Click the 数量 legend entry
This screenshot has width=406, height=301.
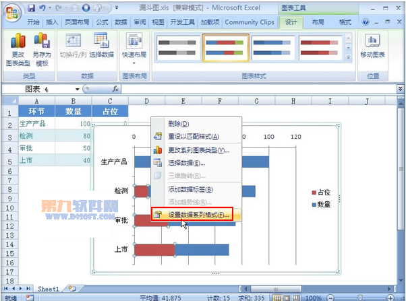321,205
